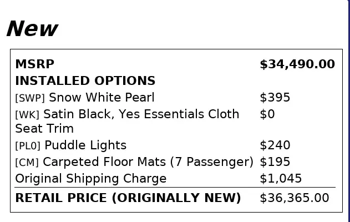Click the $195 price
350x222 pixels.
(275, 162)
